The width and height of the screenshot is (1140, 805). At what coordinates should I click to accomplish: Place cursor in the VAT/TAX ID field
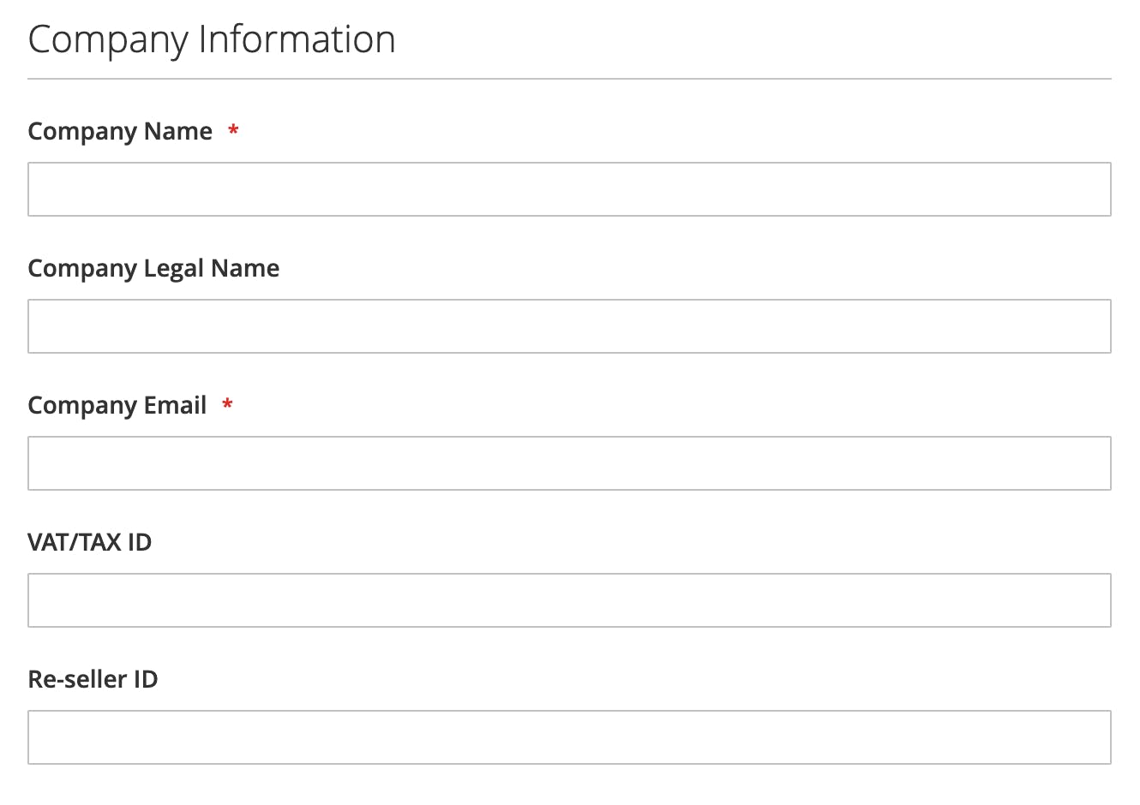tap(569, 600)
